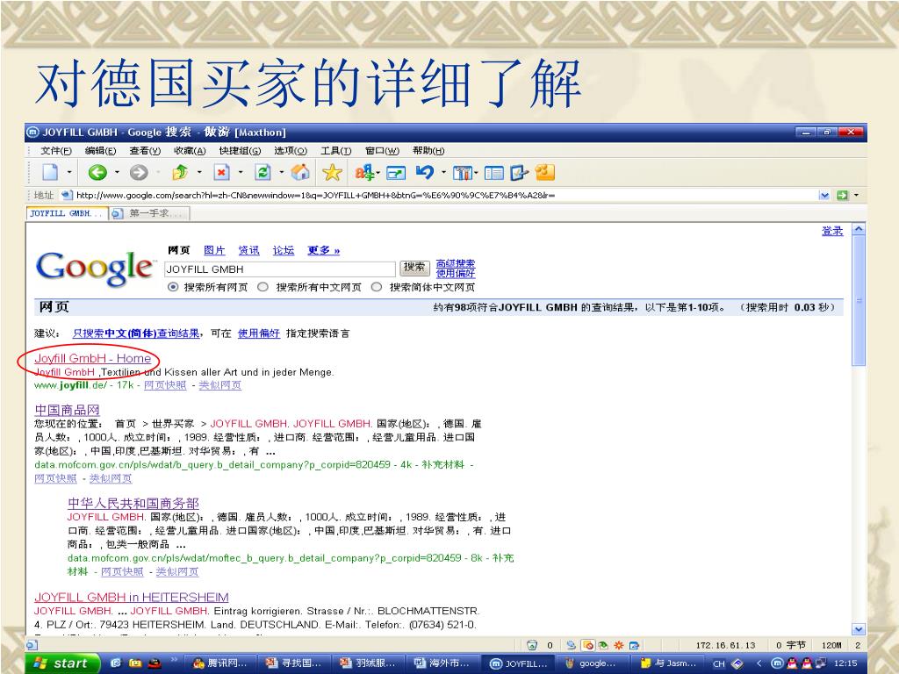Open address bar URL history dropdown
This screenshot has width=899, height=674.
point(824,196)
